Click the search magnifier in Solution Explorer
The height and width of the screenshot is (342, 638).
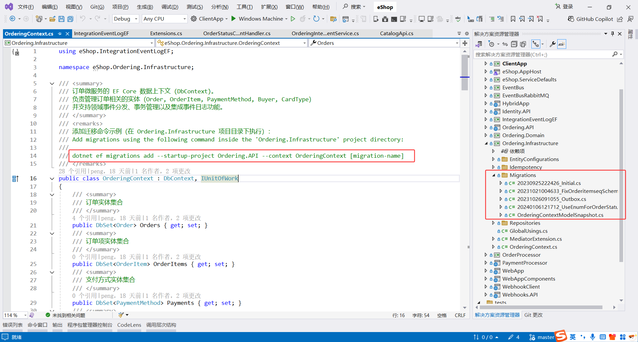coord(615,54)
